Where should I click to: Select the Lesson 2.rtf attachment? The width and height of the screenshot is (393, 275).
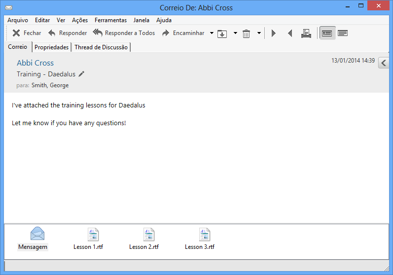[144, 239]
